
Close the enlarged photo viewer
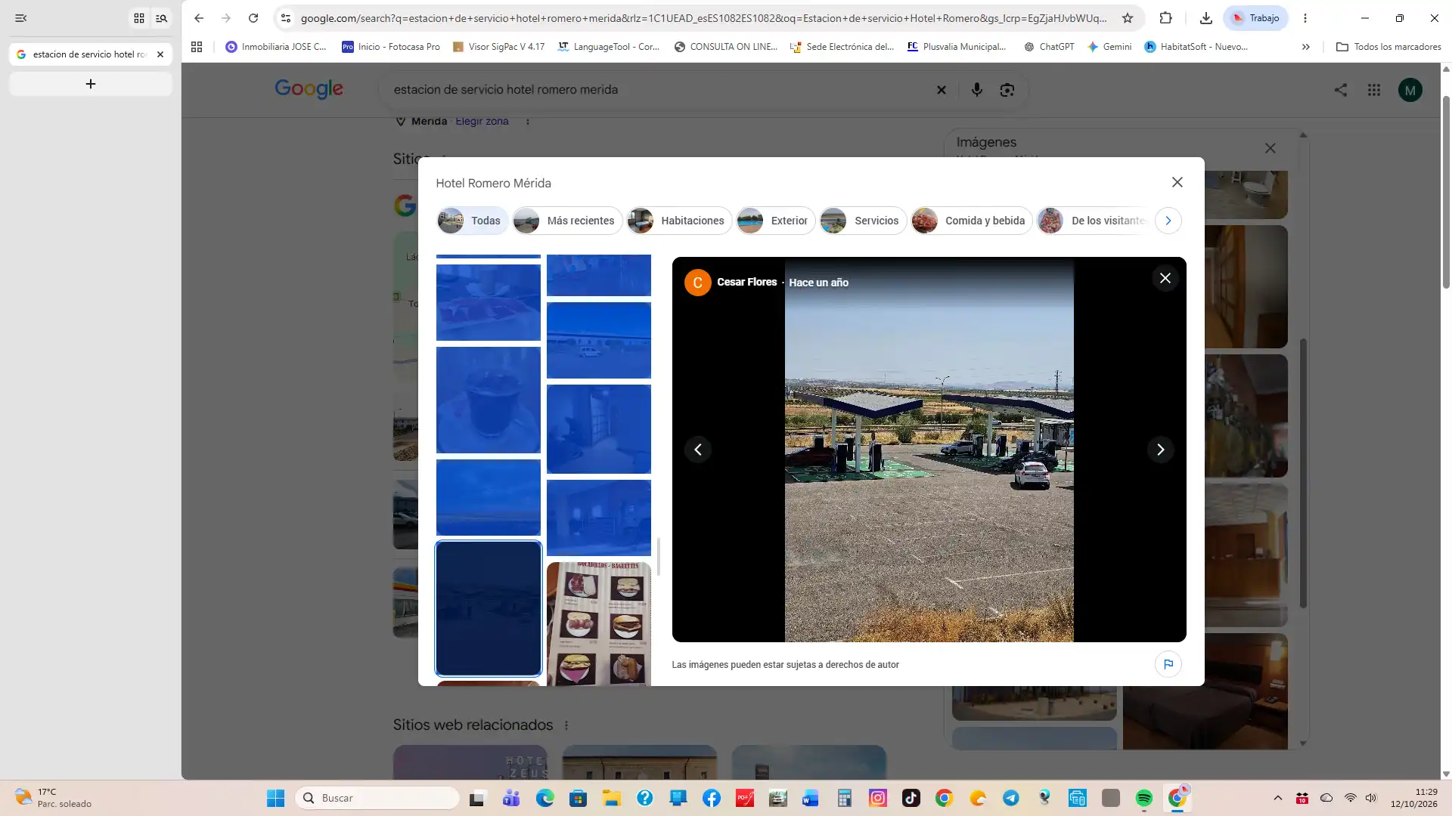(x=1165, y=279)
